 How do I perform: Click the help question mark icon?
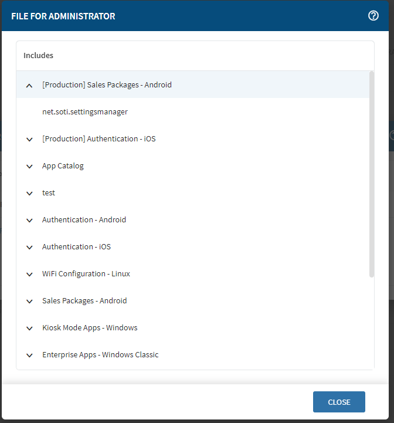click(x=373, y=16)
